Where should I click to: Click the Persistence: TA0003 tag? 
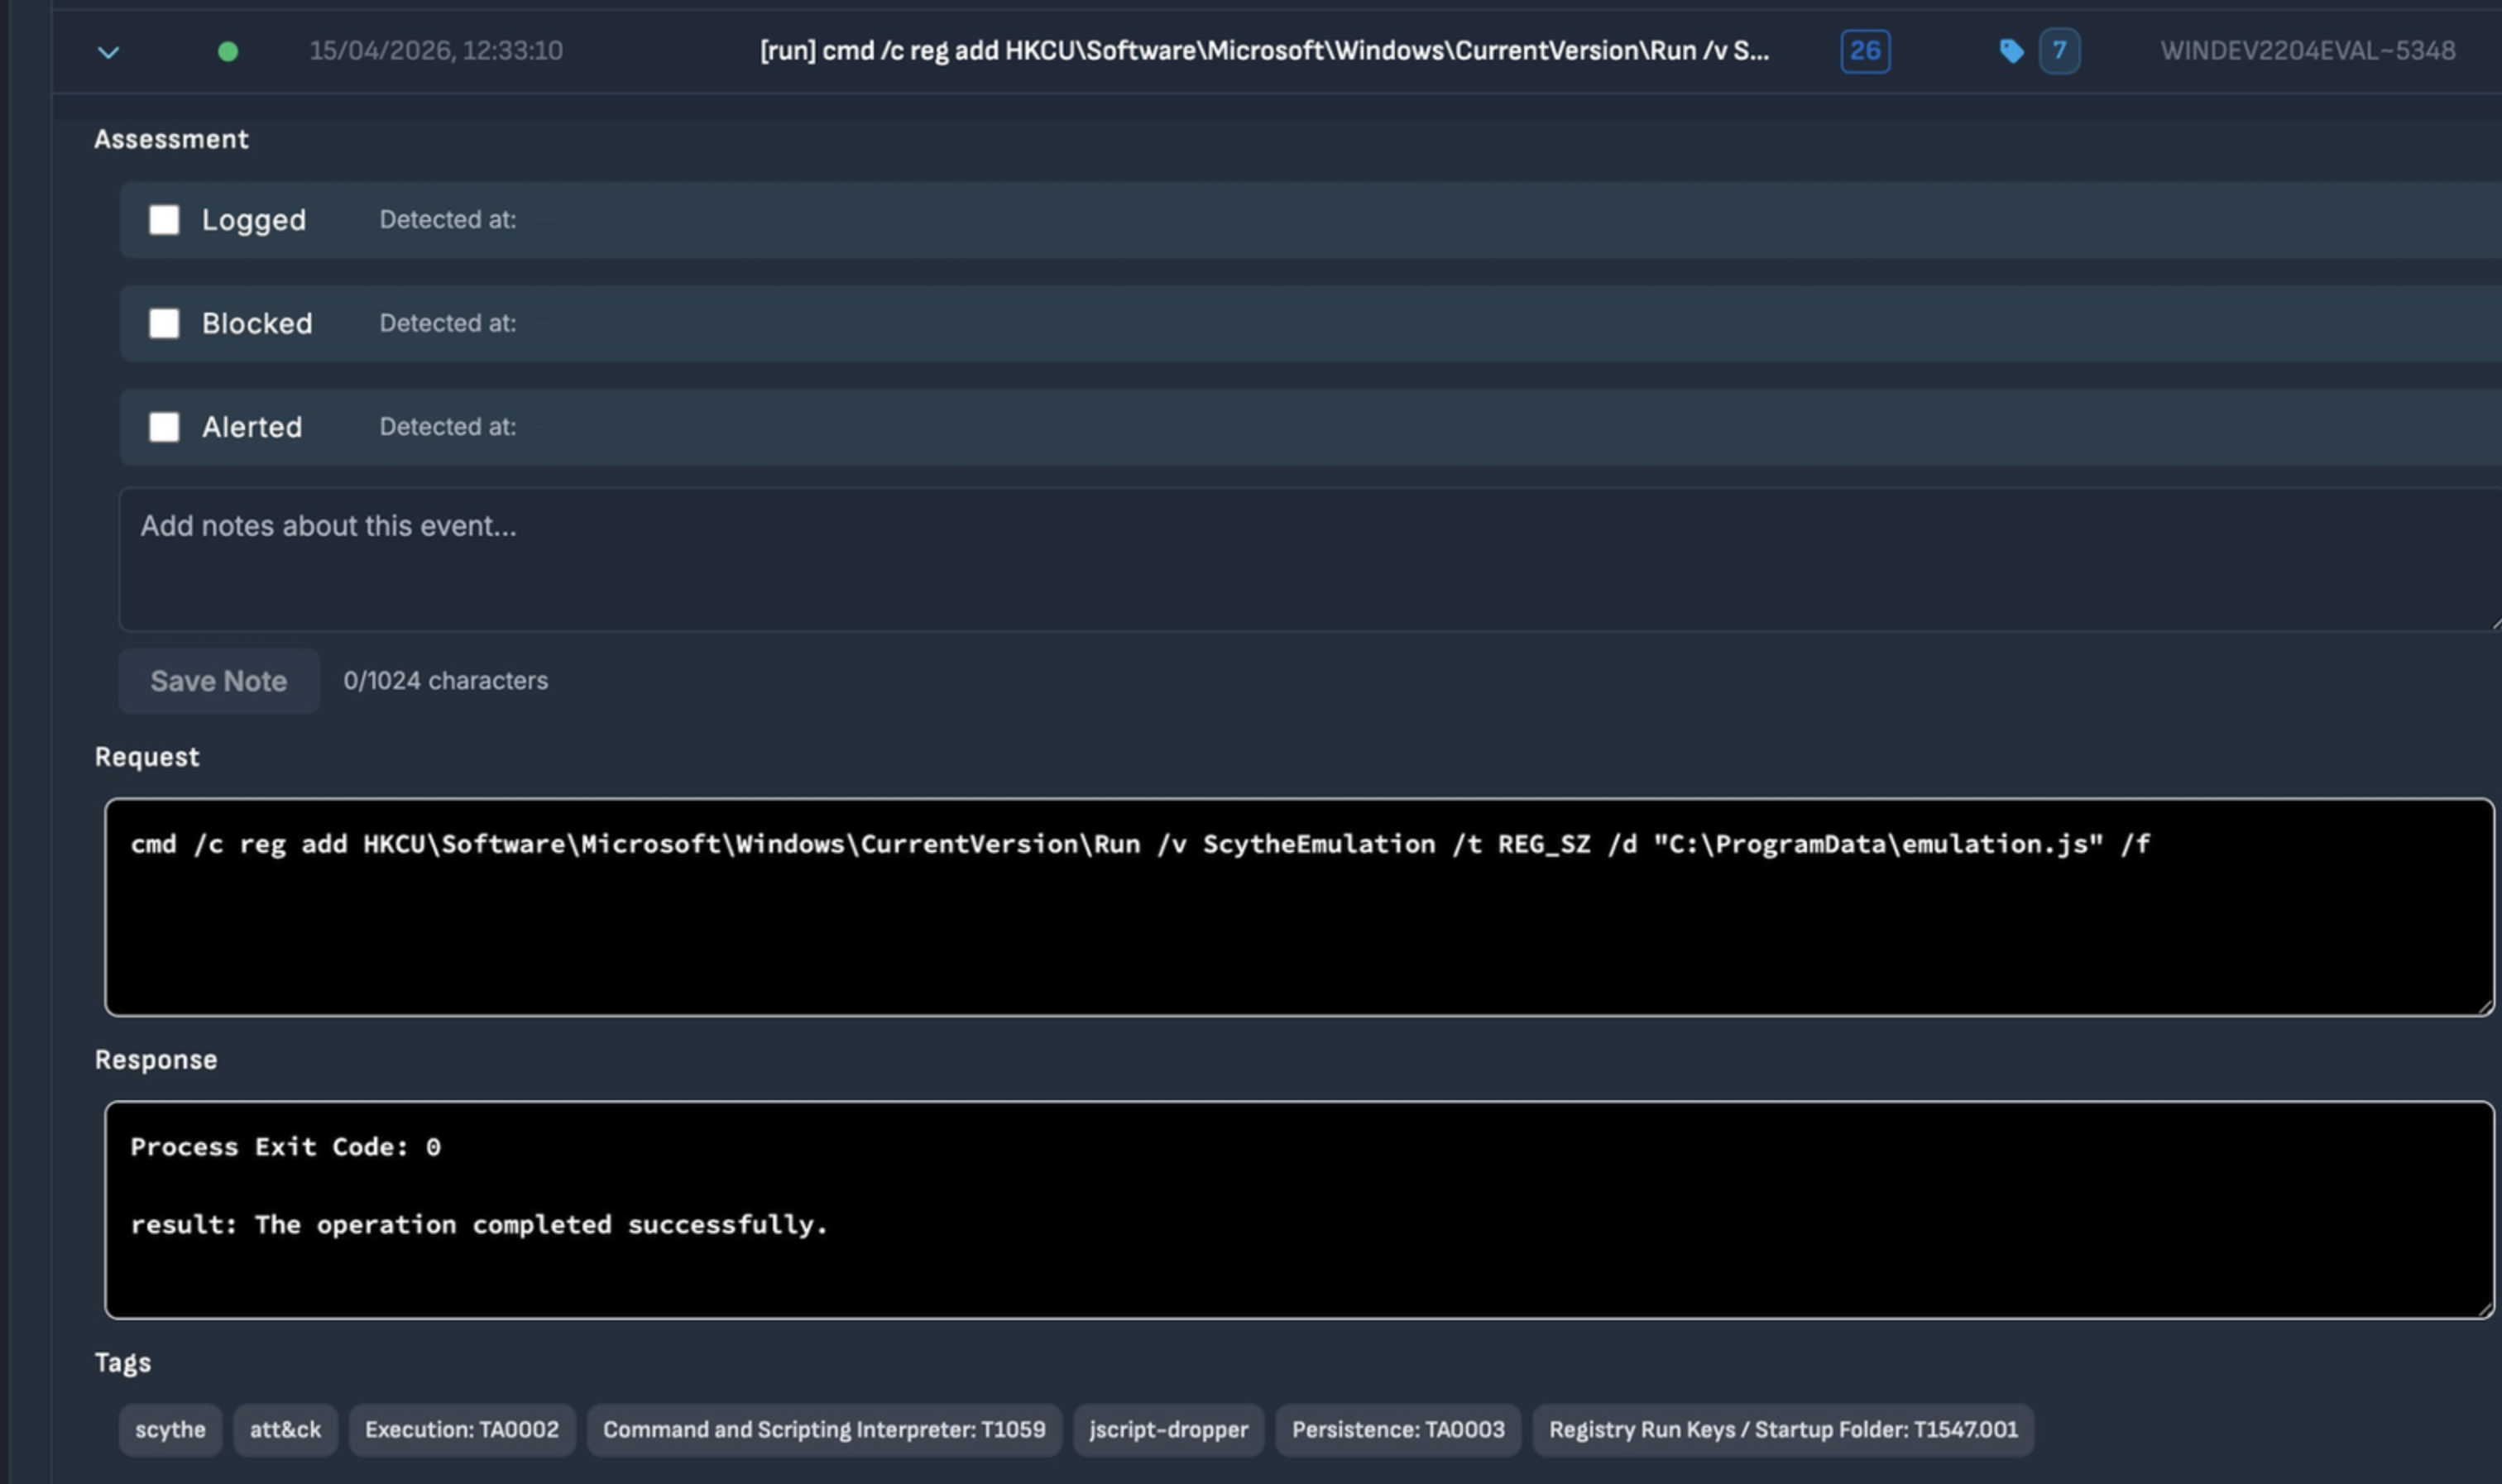point(1397,1429)
